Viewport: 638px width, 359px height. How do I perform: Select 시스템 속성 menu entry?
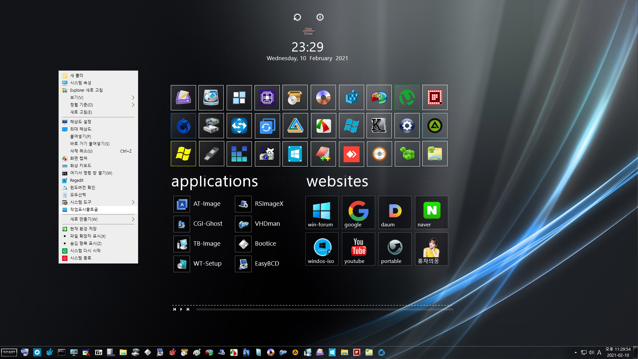[x=98, y=83]
